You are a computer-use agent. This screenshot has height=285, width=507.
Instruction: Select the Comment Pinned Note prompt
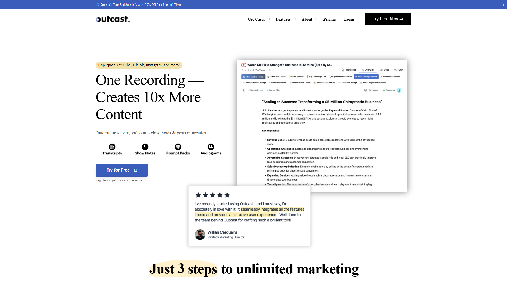(x=324, y=83)
